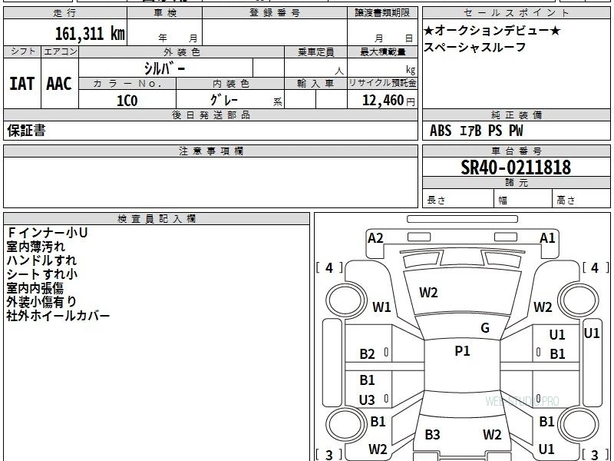This screenshot has height=461, width=614.
Task: Click the note 社外ホイールカバー
Action: [58, 316]
